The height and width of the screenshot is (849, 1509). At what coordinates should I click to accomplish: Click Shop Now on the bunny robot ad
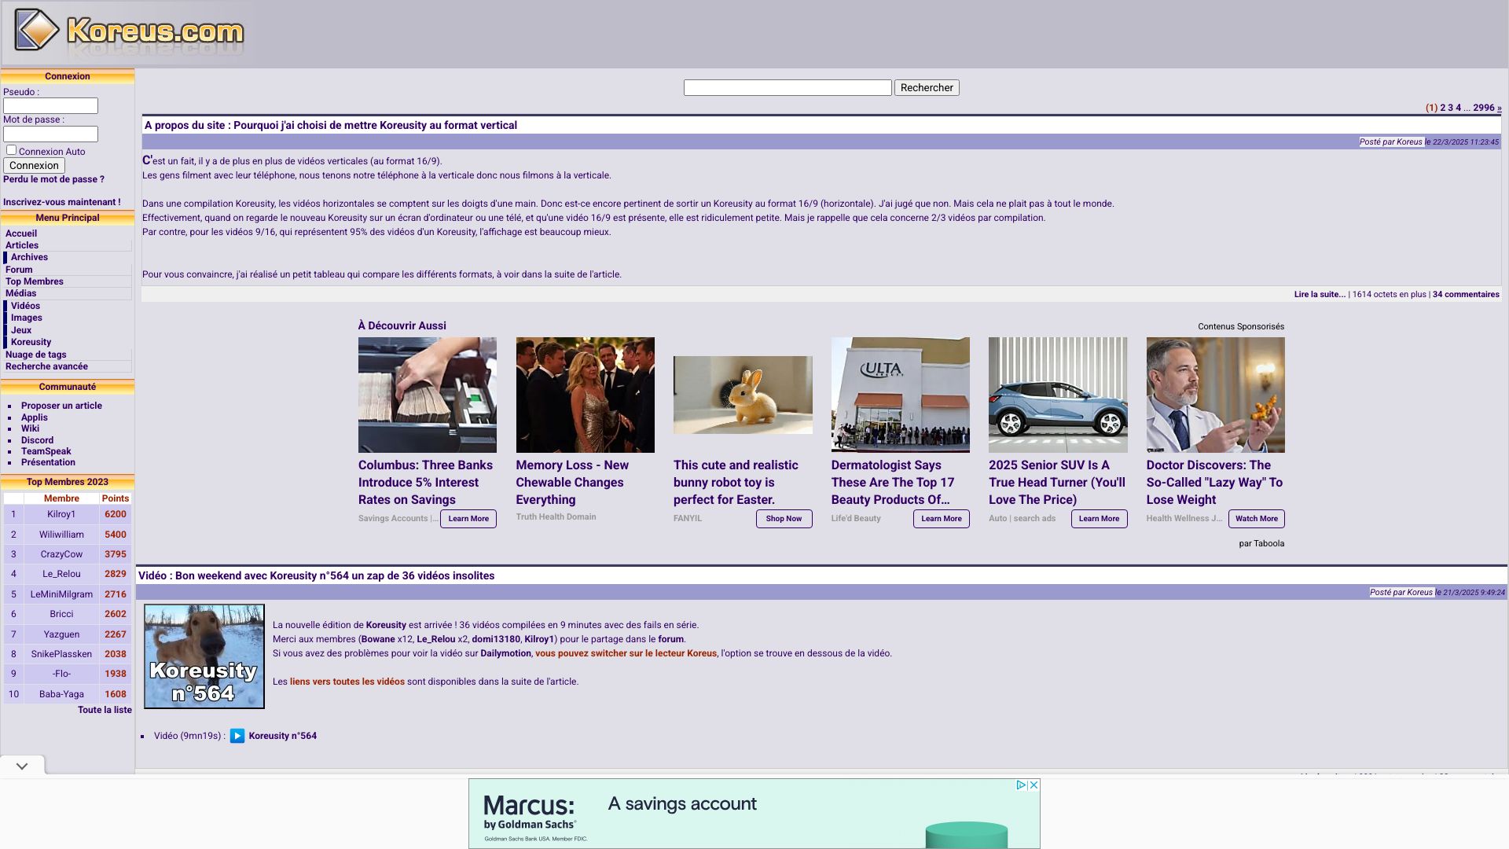tap(784, 519)
